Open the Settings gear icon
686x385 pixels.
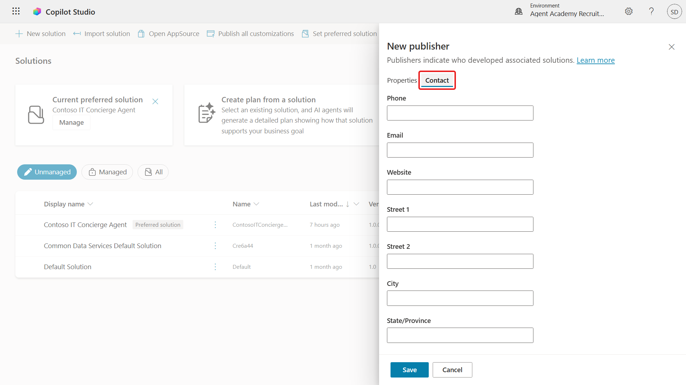(629, 11)
